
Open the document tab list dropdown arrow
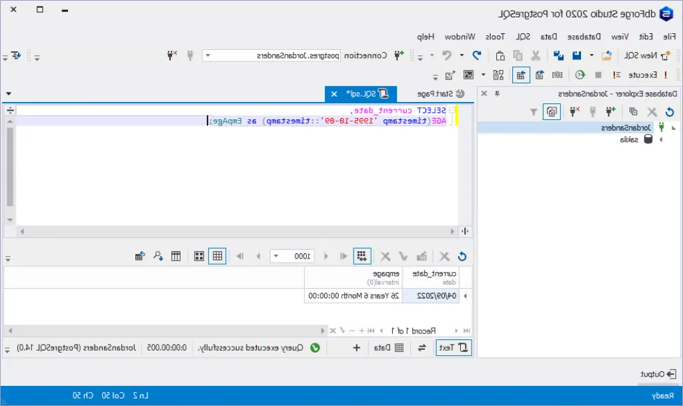click(x=8, y=93)
